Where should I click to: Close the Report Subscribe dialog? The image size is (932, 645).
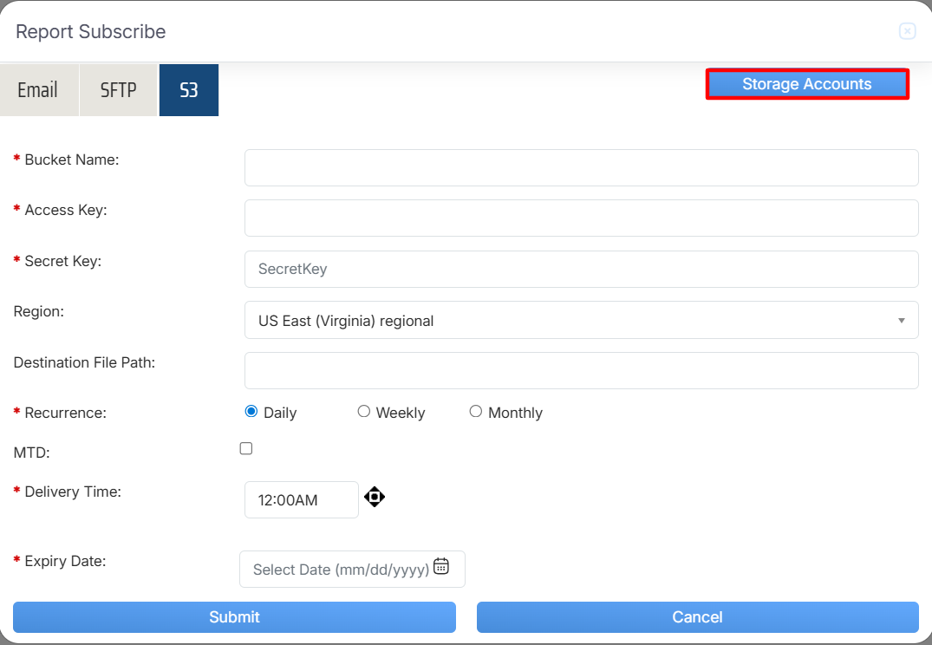tap(907, 32)
